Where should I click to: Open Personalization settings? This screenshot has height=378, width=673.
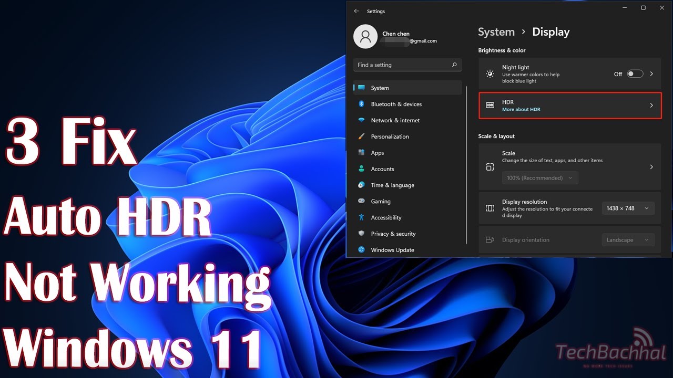[x=407, y=136]
